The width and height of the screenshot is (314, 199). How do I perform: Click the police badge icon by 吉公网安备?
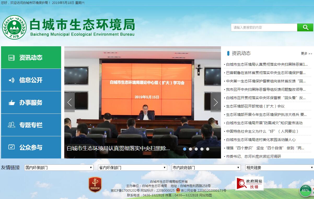[178, 190]
